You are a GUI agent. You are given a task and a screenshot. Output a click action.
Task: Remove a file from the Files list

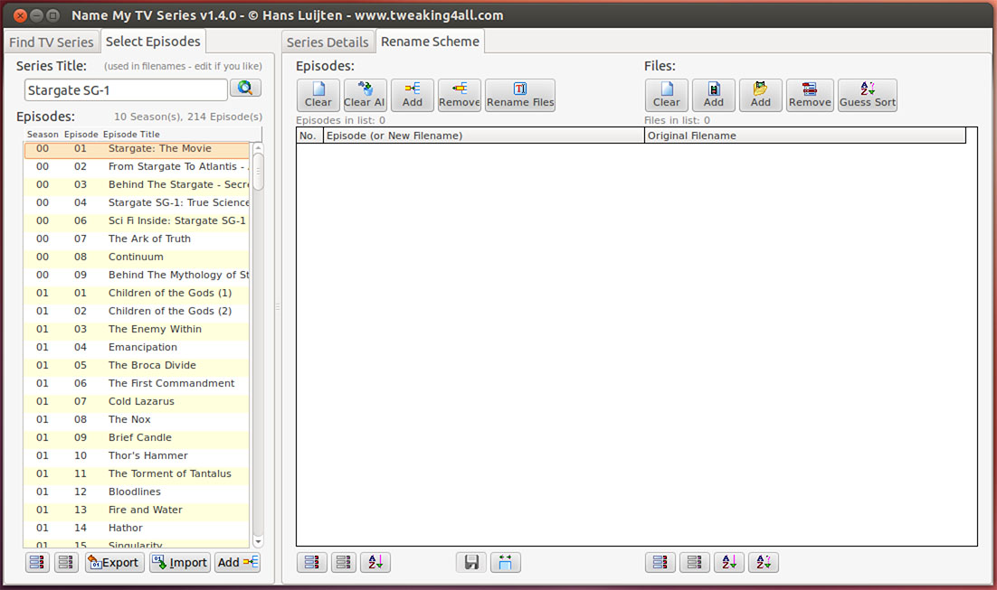tap(810, 95)
